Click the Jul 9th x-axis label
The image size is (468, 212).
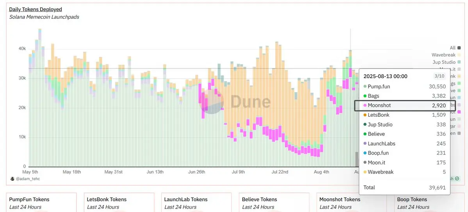coord(238,172)
